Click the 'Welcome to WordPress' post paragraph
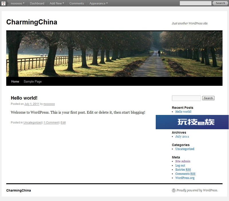The width and height of the screenshot is (229, 201). [x=78, y=112]
